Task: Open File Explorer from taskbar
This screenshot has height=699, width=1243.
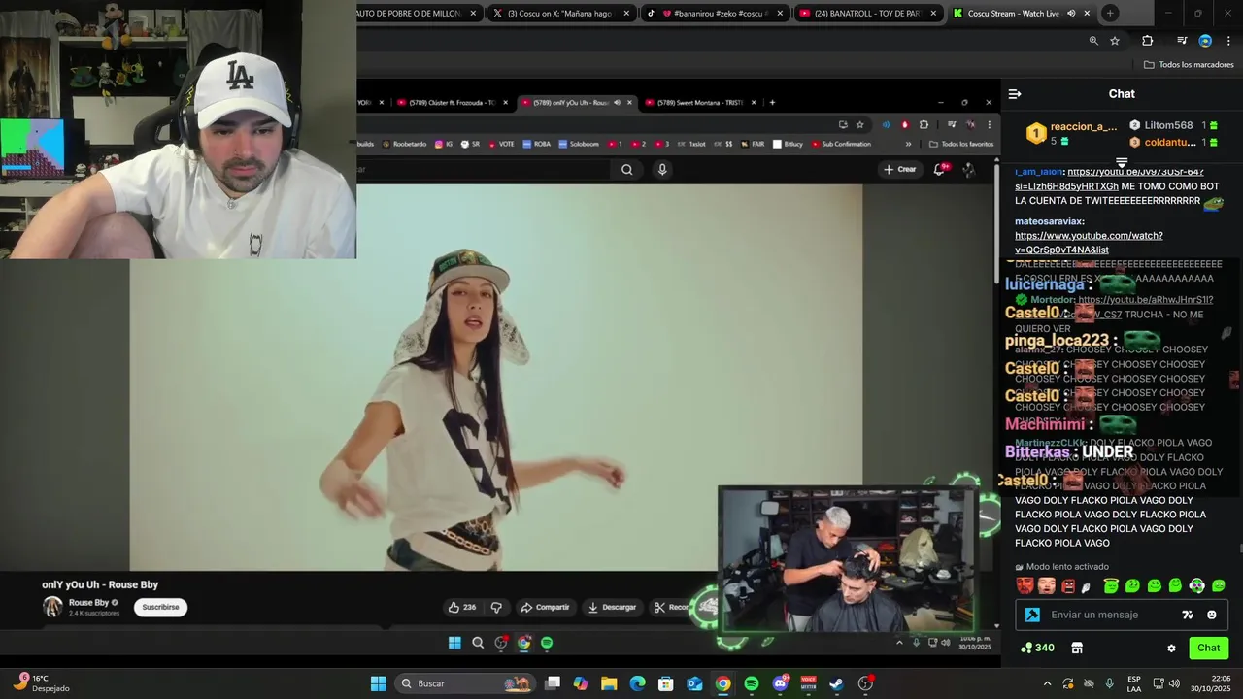Action: tap(608, 683)
